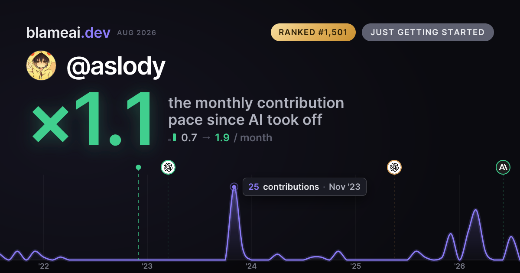Click the @aslody profile avatar
Image resolution: width=520 pixels, height=273 pixels.
tap(42, 66)
